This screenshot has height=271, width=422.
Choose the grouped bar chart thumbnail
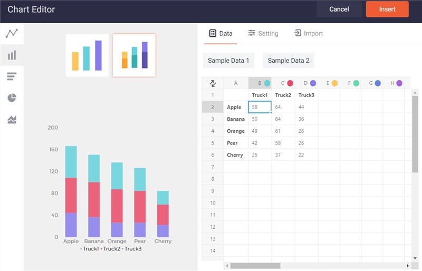[87, 55]
